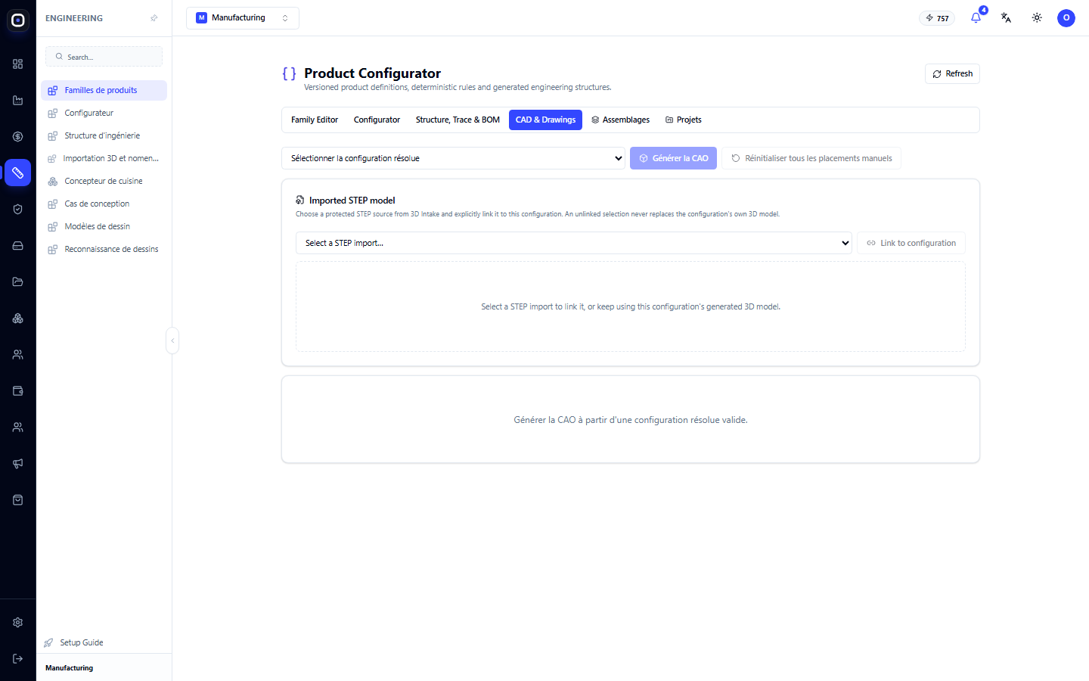Click the Refresh button

point(952,73)
